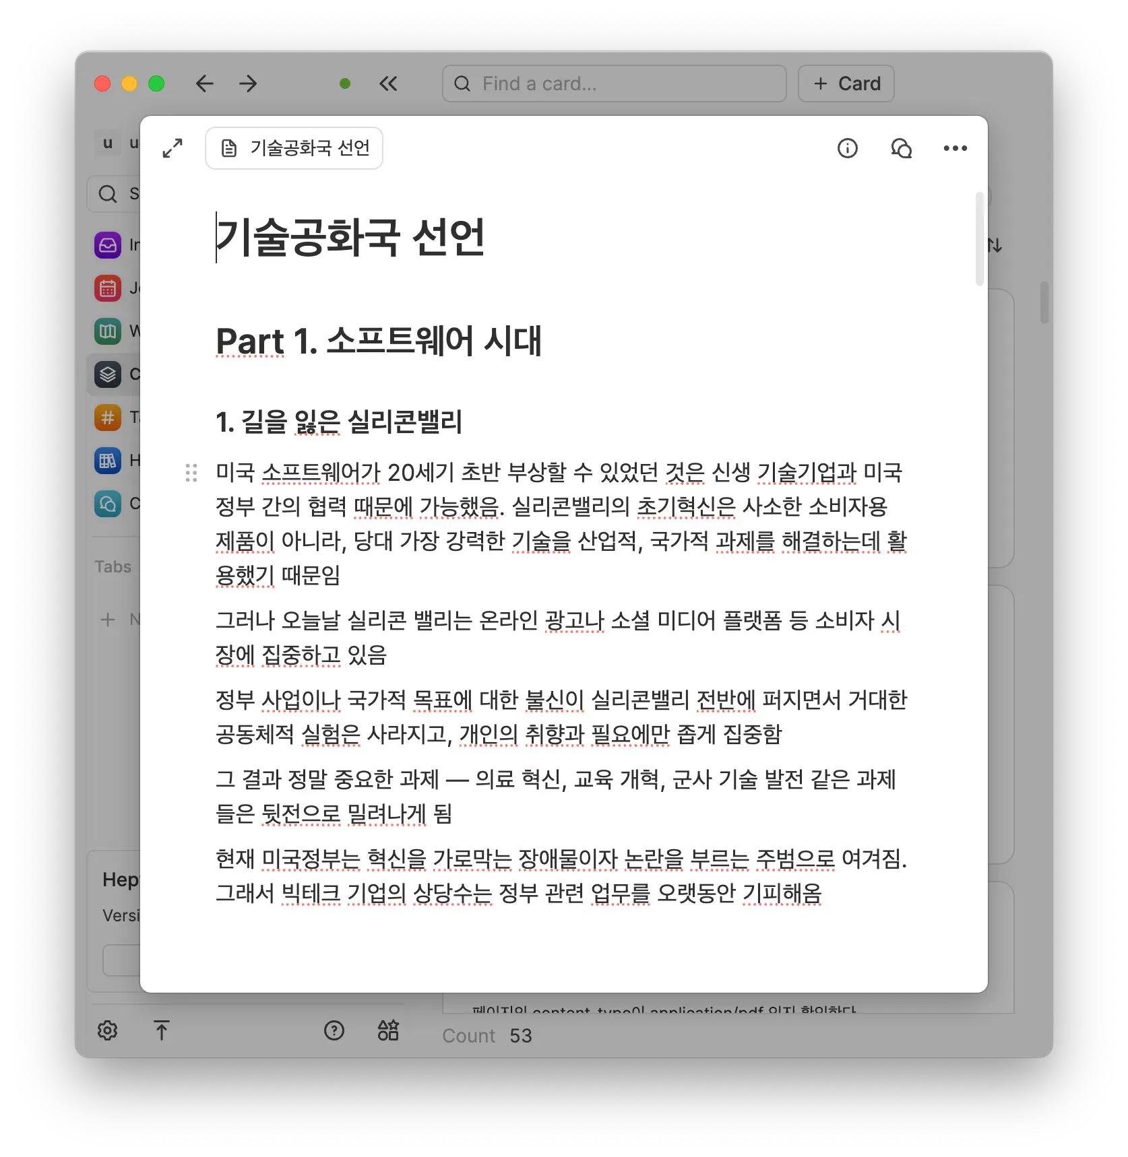The height and width of the screenshot is (1157, 1128).
Task: Open the Chat section in the sidebar
Action: pyautogui.click(x=108, y=503)
